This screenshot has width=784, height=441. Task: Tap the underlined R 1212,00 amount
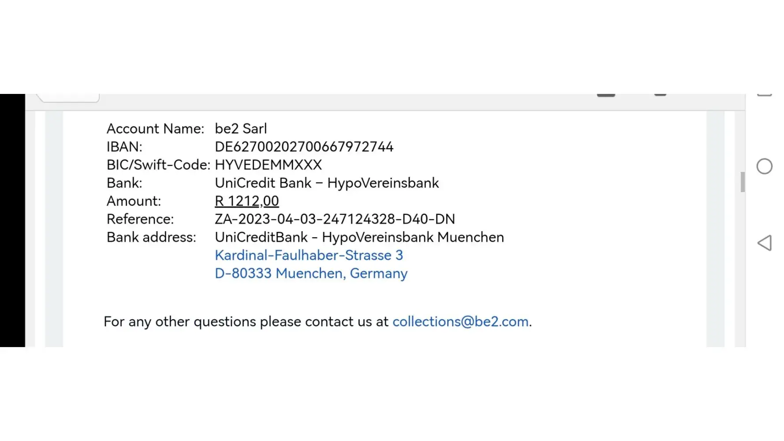[x=246, y=201]
